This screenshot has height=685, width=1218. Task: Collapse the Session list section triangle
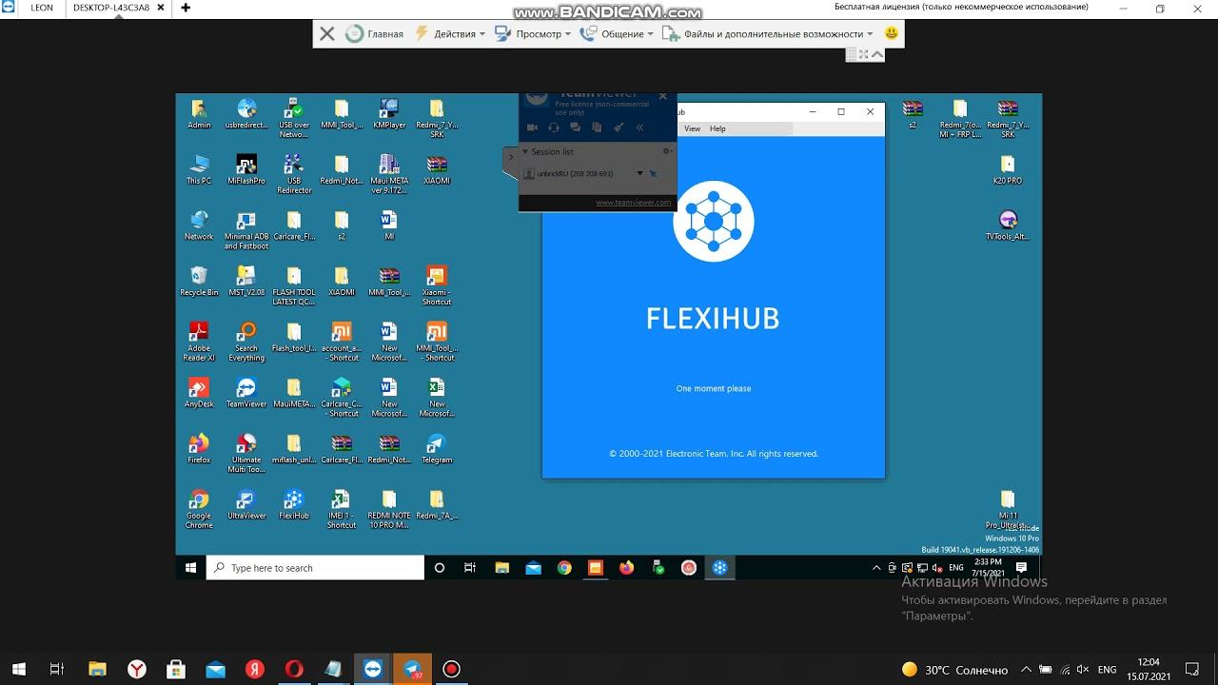click(x=524, y=151)
